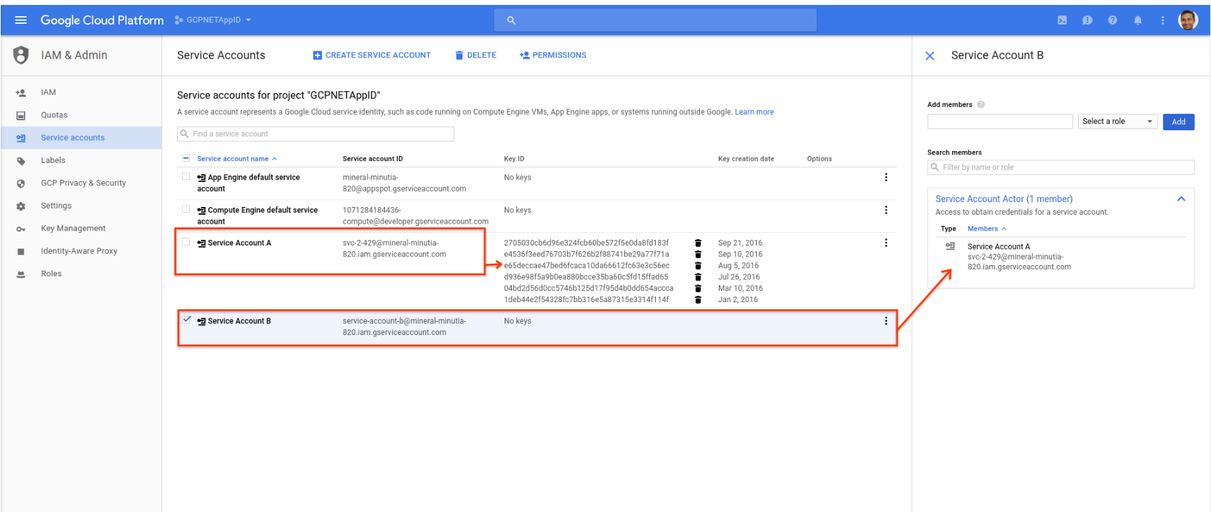Open Key Management in the sidebar
The width and height of the screenshot is (1211, 512).
pos(73,228)
